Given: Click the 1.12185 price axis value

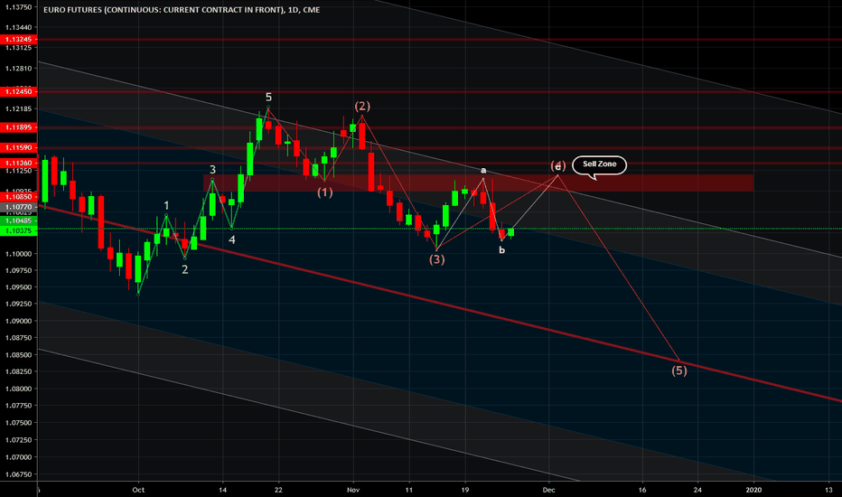Looking at the screenshot, I should tap(18, 108).
